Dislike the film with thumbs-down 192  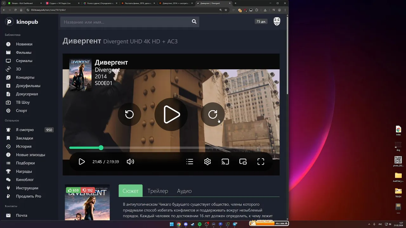coord(88,190)
